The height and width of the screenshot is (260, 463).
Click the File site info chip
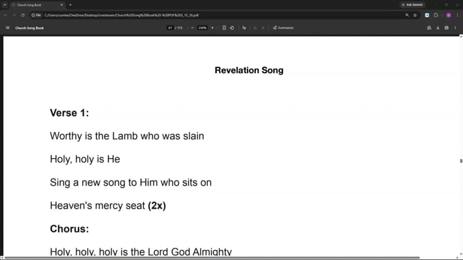36,15
